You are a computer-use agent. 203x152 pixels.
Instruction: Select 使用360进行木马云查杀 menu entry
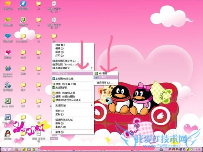tap(73, 100)
